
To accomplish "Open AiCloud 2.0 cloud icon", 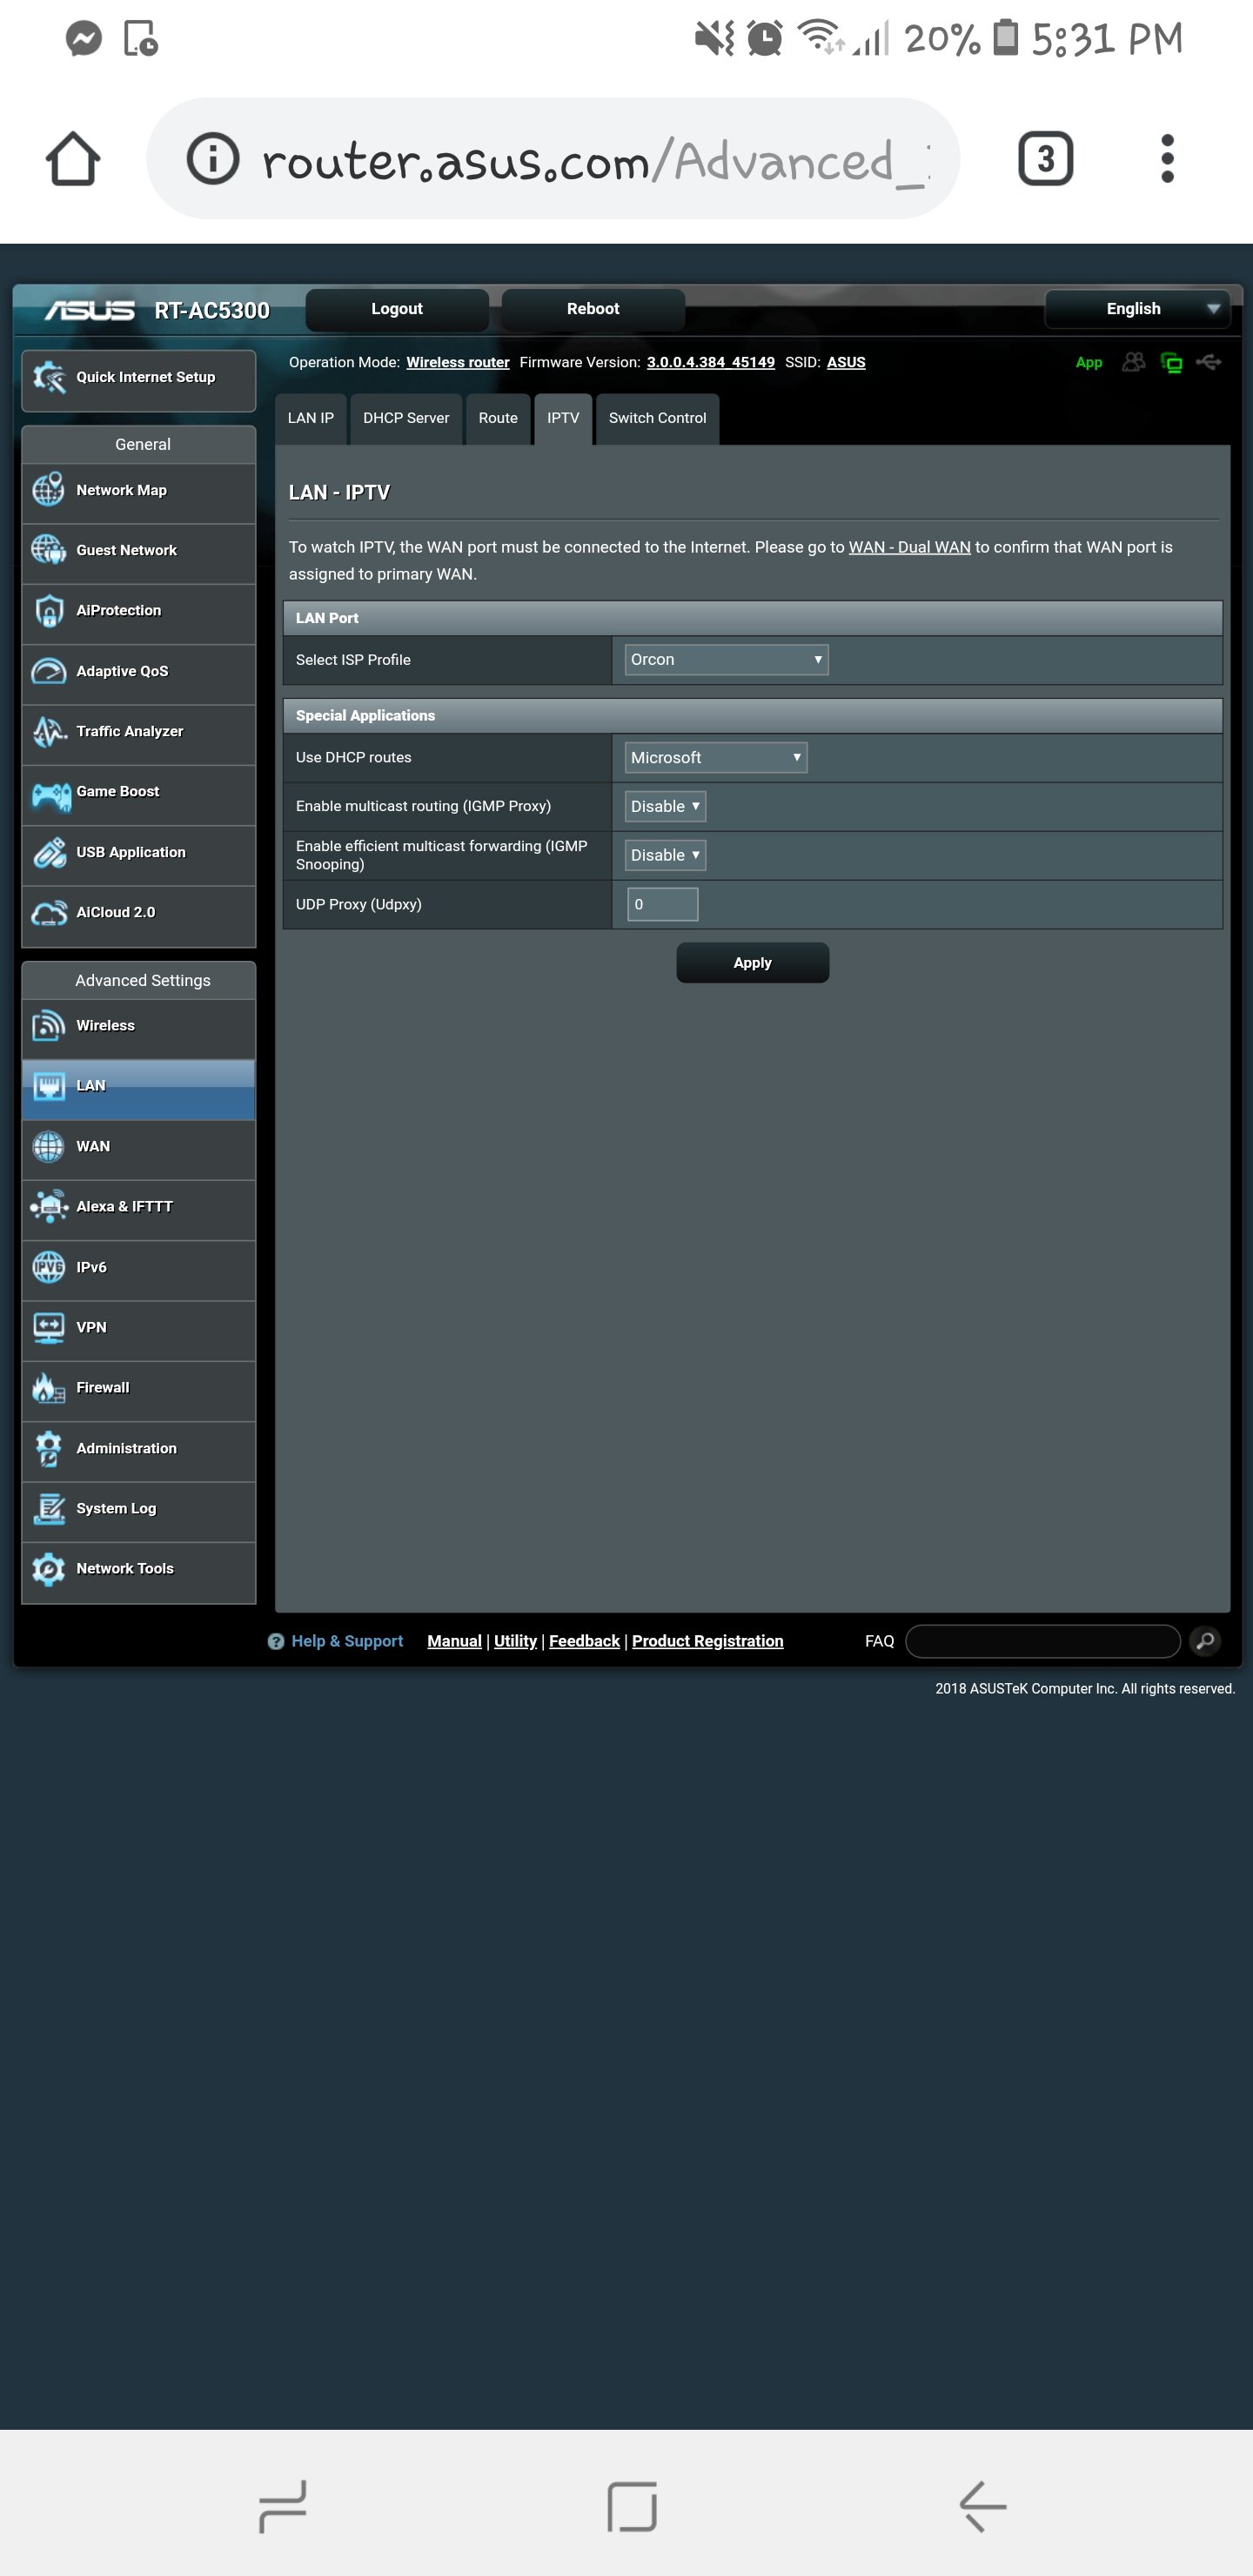I will [48, 913].
